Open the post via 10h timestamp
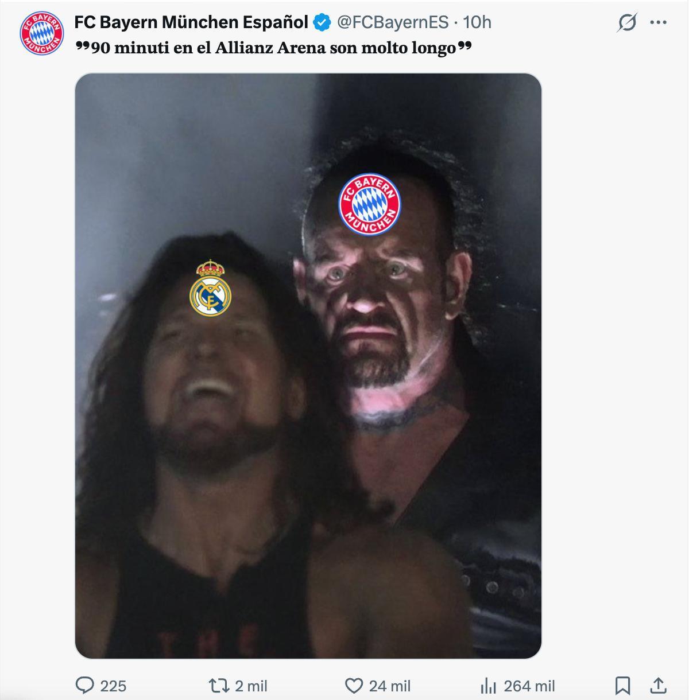 tap(477, 22)
